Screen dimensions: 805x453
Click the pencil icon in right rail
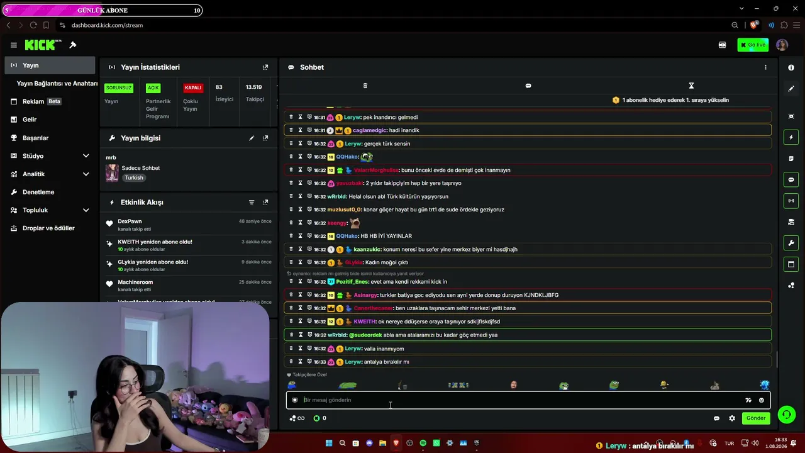click(x=791, y=89)
